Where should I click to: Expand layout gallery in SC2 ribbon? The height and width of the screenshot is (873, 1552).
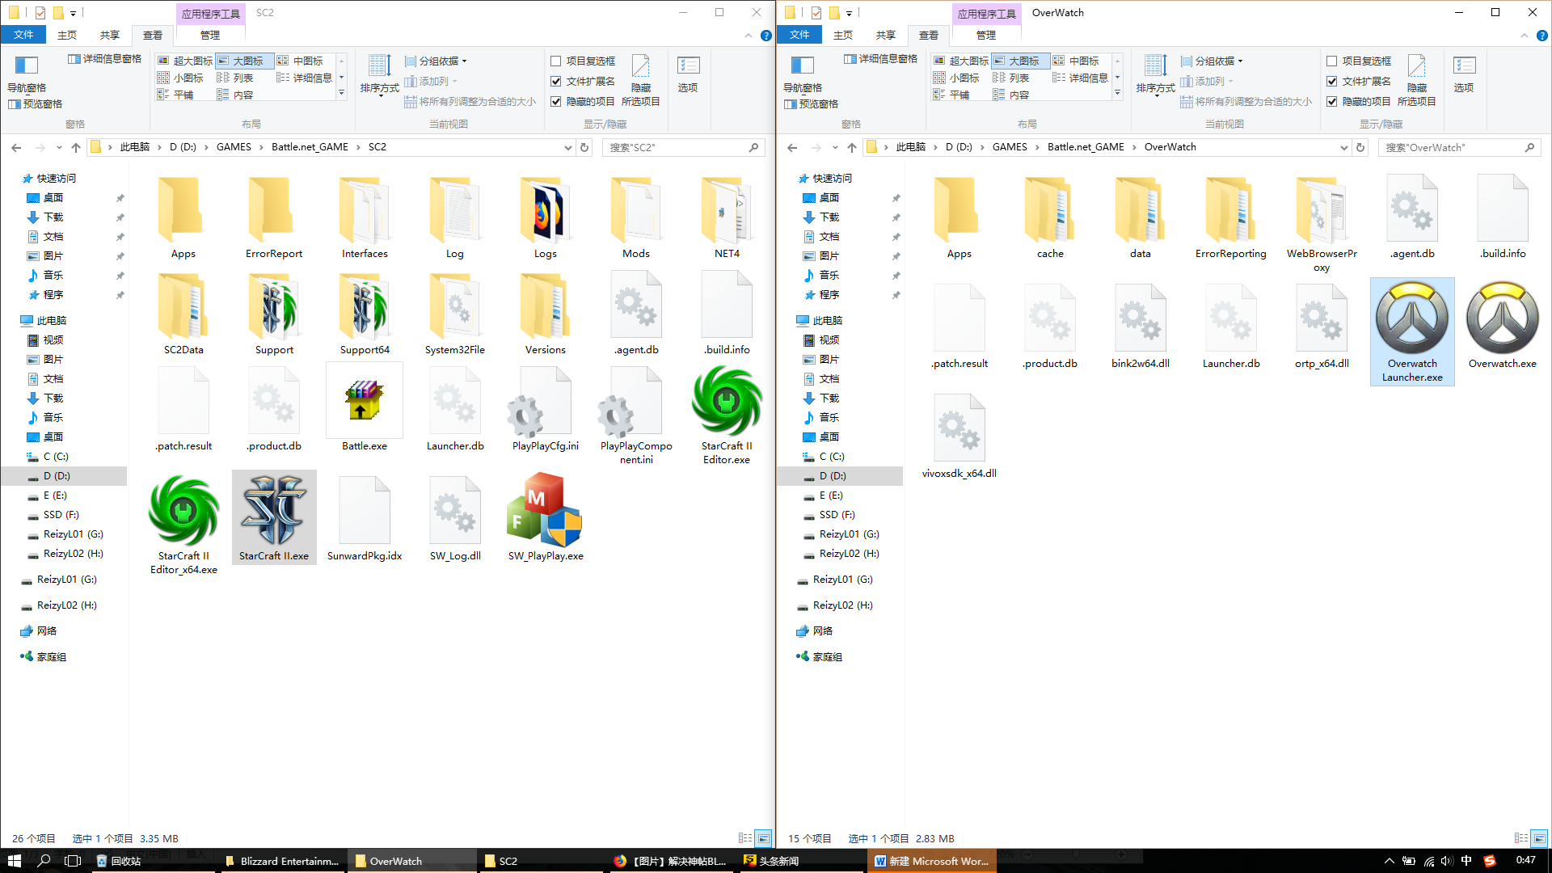(341, 93)
